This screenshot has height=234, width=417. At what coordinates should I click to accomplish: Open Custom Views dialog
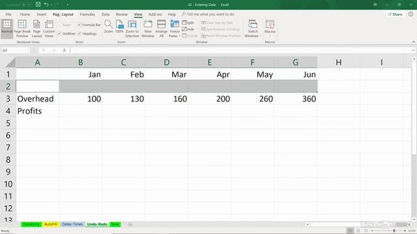(x=49, y=29)
